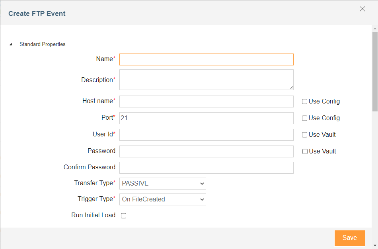Open the Transfer Type PASSIVE dropdown
Image resolution: width=378 pixels, height=249 pixels.
point(163,184)
